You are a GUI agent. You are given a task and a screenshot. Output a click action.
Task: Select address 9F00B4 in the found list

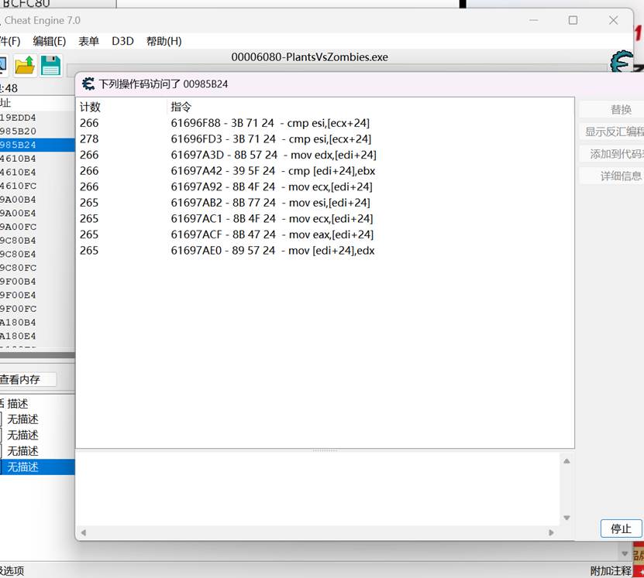coord(37,282)
